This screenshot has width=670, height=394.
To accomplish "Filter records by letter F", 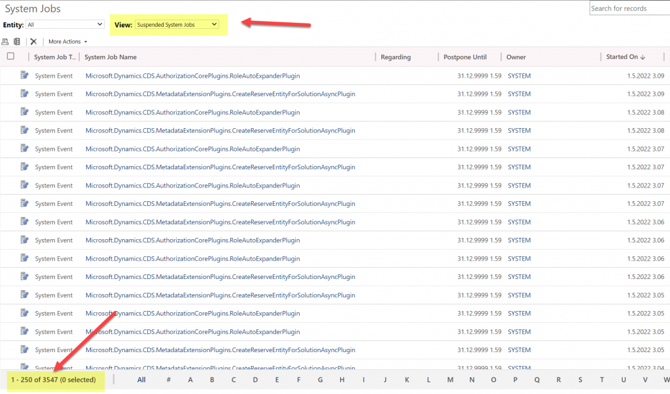I will click(298, 380).
